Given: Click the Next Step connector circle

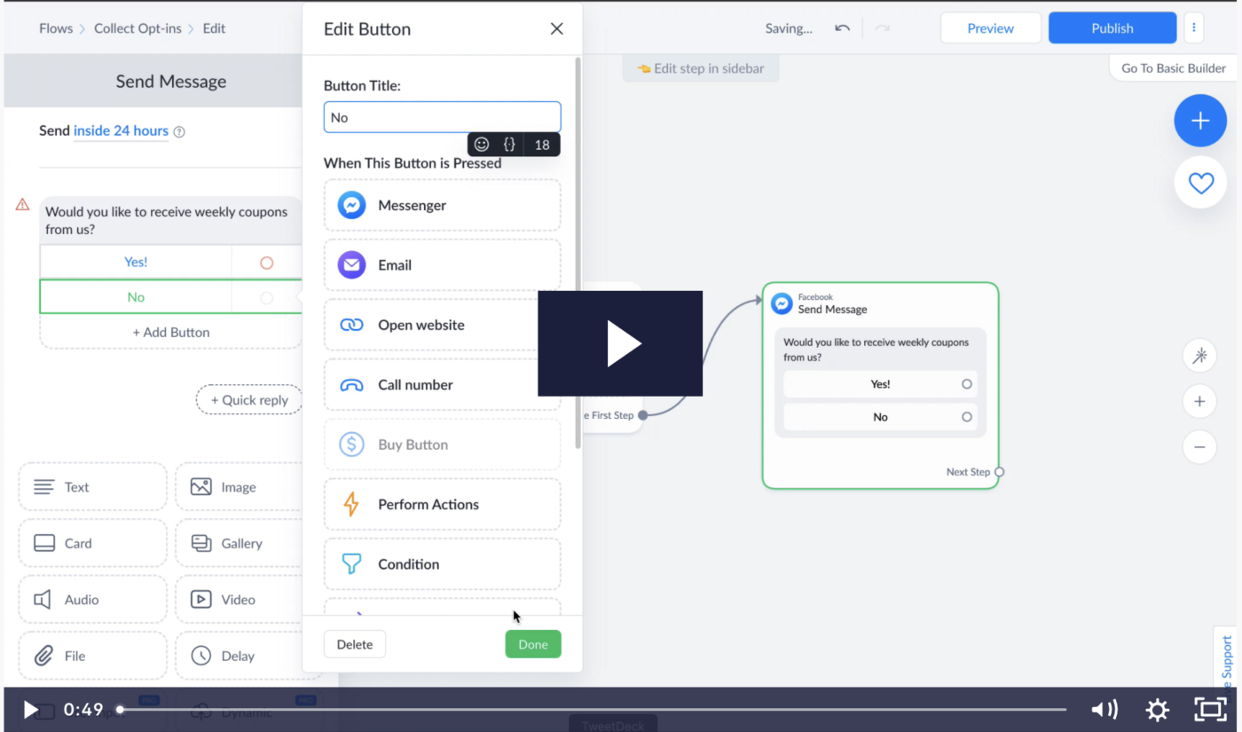Looking at the screenshot, I should (999, 472).
